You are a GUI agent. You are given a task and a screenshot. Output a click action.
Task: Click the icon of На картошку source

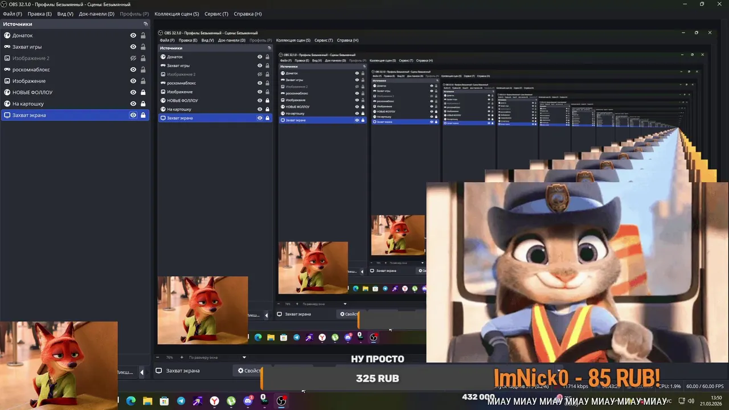pos(7,104)
